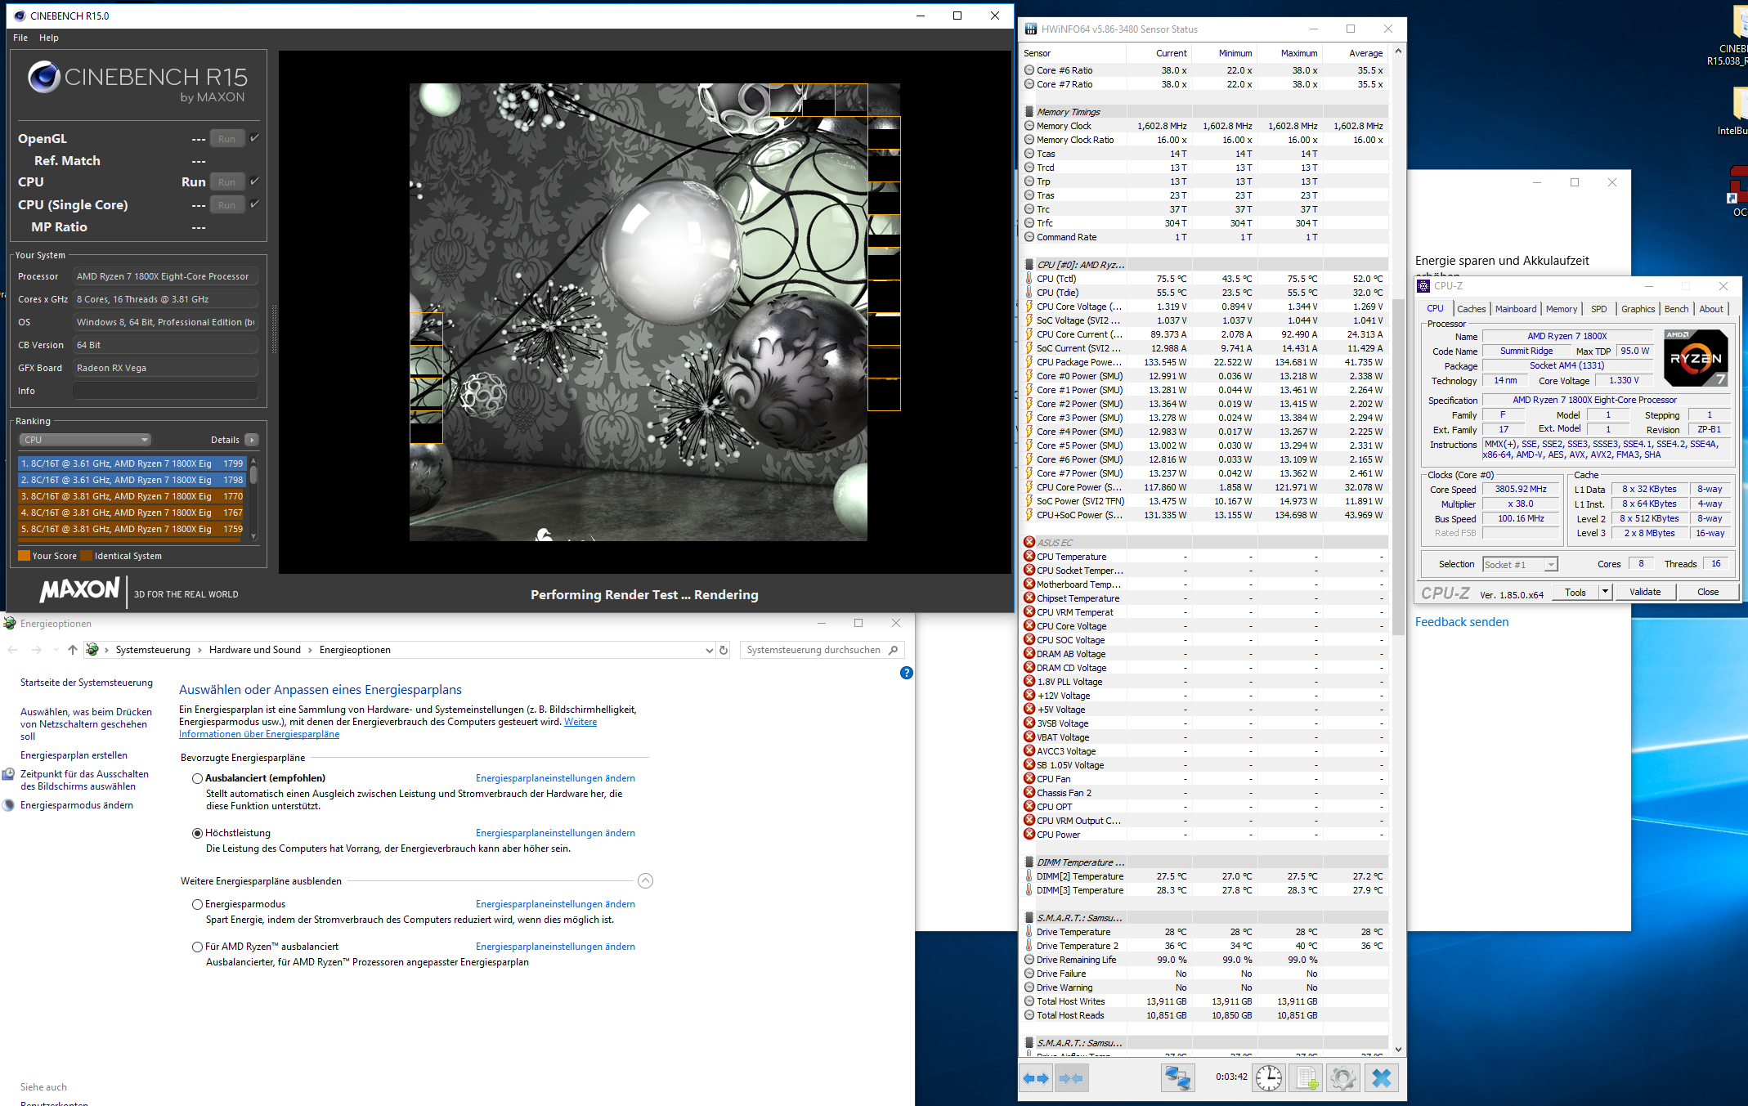Collapse Weitere Energiesparpläne section chevron
Image resolution: width=1748 pixels, height=1106 pixels.
645,880
